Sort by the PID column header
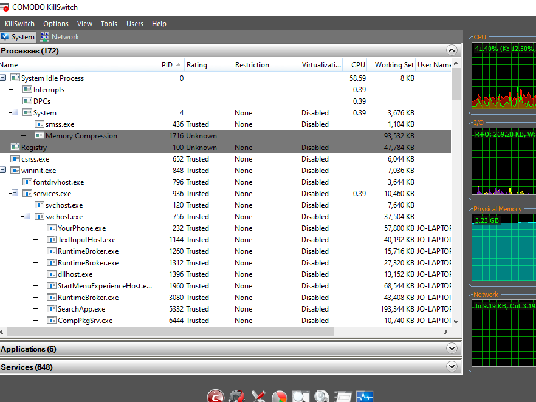 169,65
